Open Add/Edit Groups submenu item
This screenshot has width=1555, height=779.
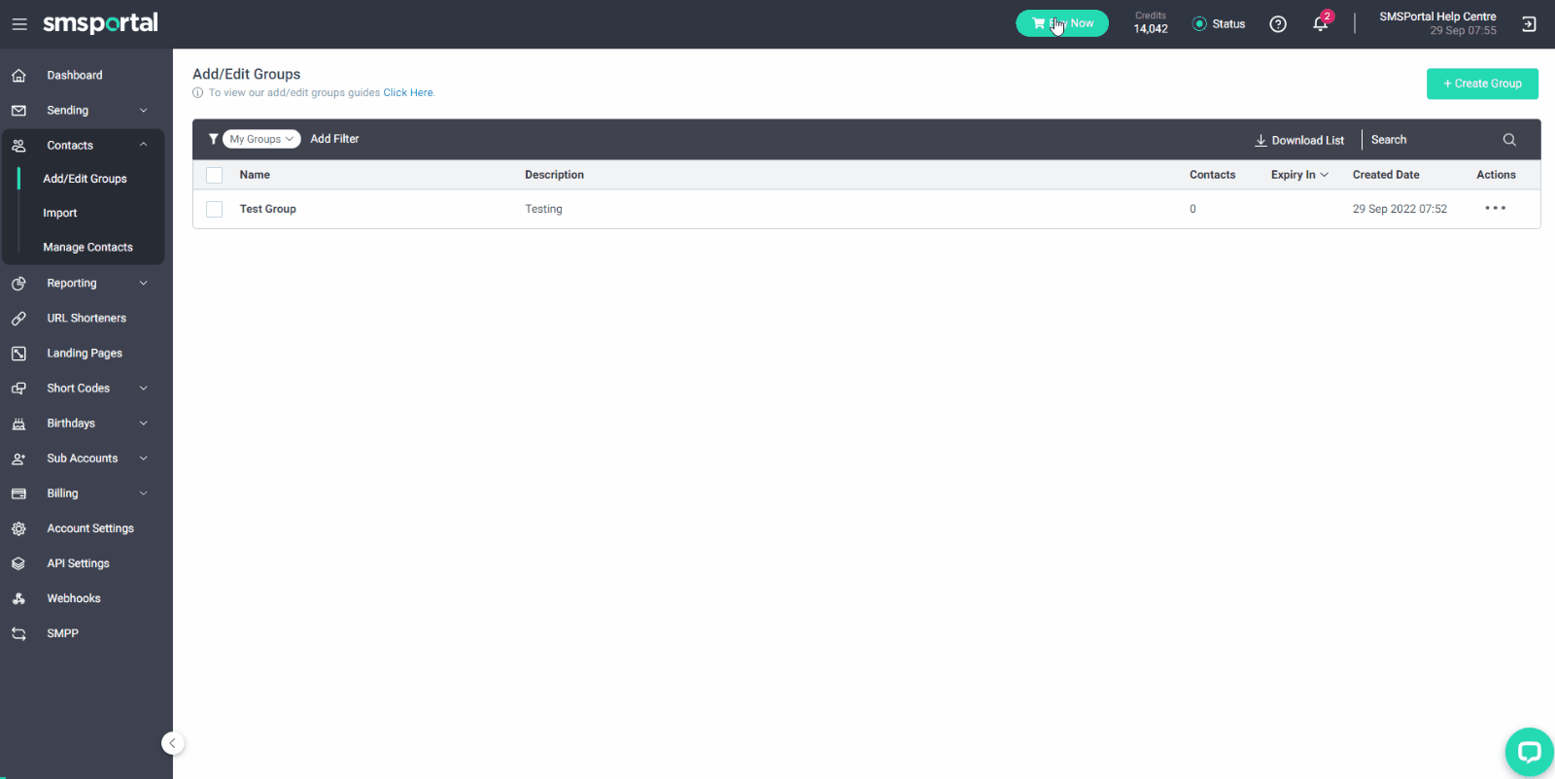85,179
